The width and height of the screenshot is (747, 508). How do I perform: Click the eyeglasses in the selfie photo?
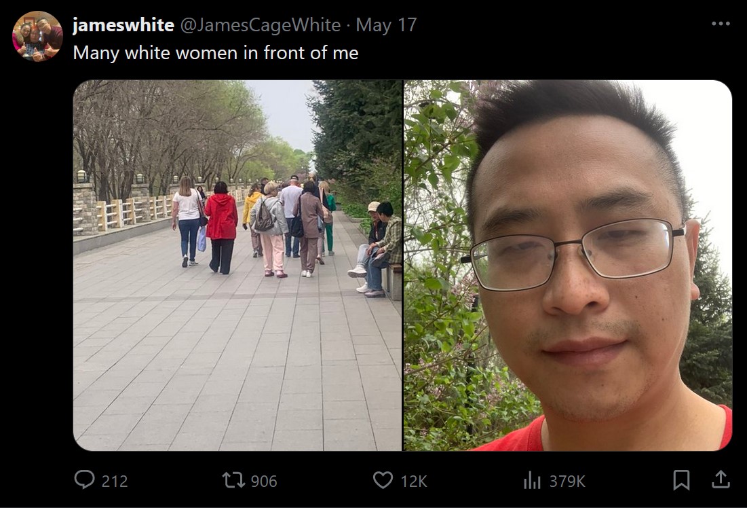pos(574,253)
